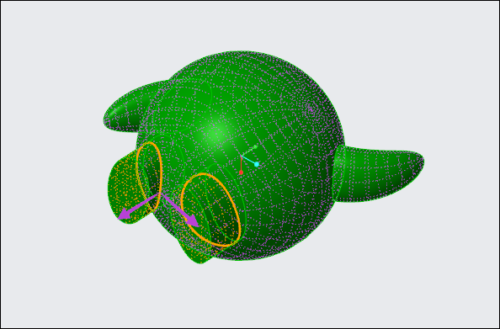Click the red axis handle dot
Image resolution: width=500 pixels, height=329 pixels.
click(241, 172)
